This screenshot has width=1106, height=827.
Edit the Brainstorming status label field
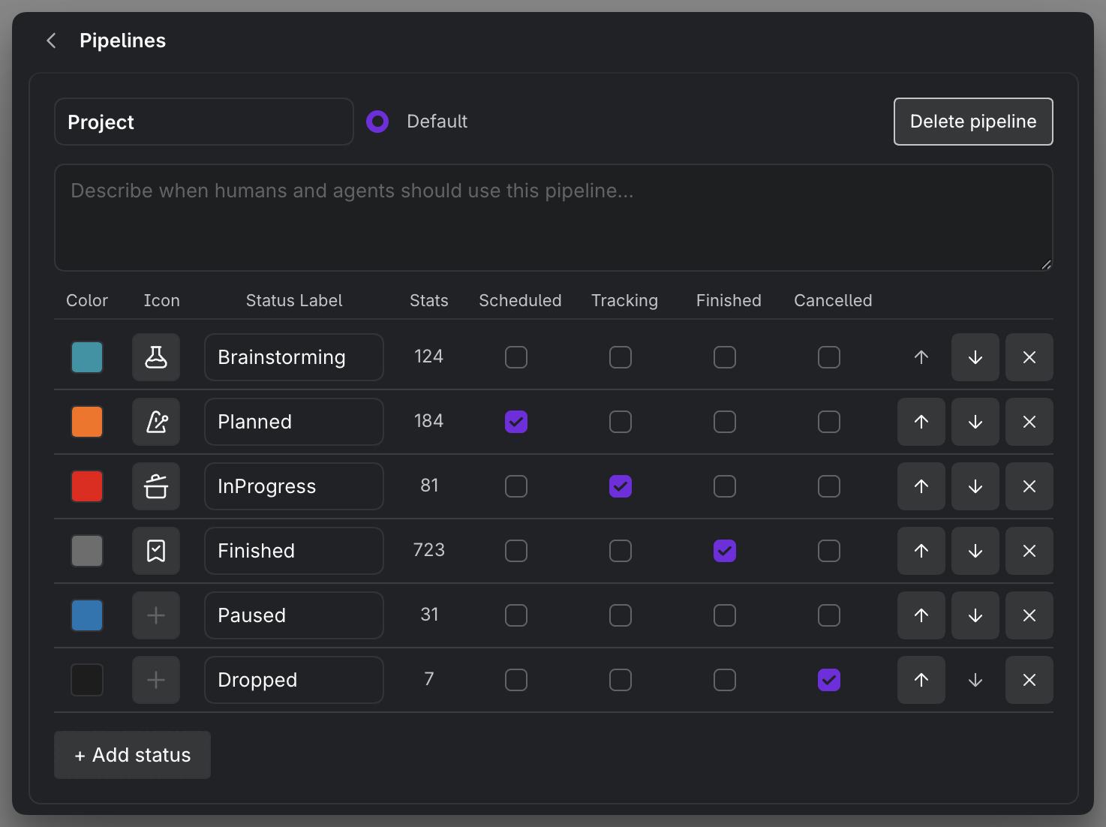294,357
